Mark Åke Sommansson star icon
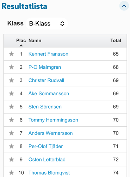The height and width of the screenshot is (177, 130). click(x=12, y=93)
